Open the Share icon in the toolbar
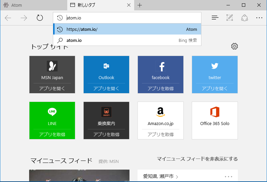 244,18
